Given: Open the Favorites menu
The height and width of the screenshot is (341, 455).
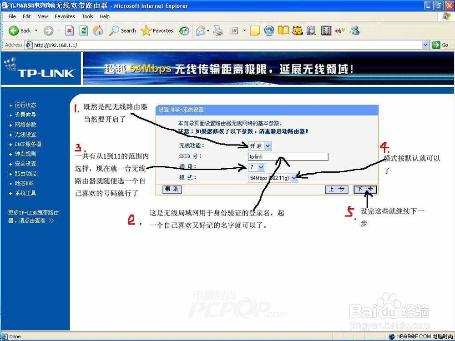Looking at the screenshot, I should click(65, 16).
